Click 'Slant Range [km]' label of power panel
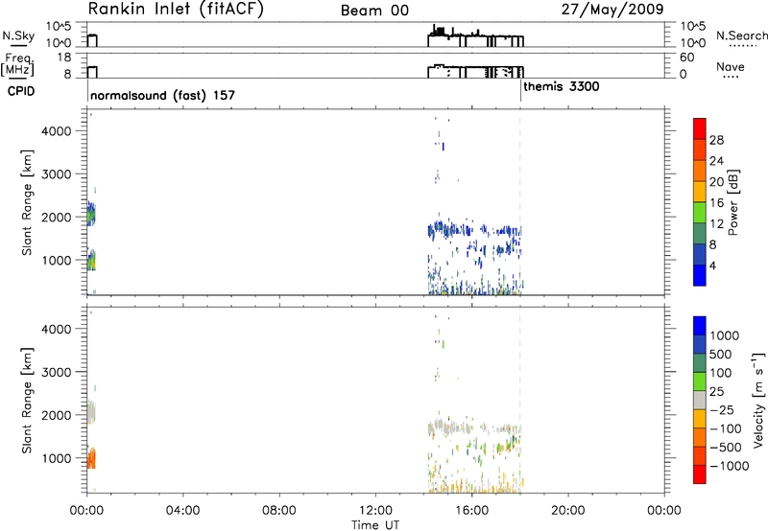 27,202
